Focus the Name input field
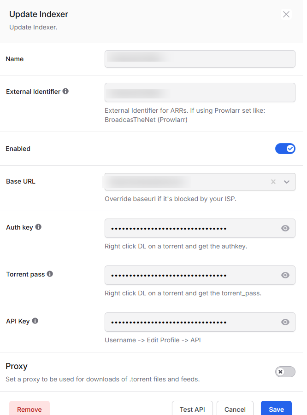 click(x=200, y=59)
